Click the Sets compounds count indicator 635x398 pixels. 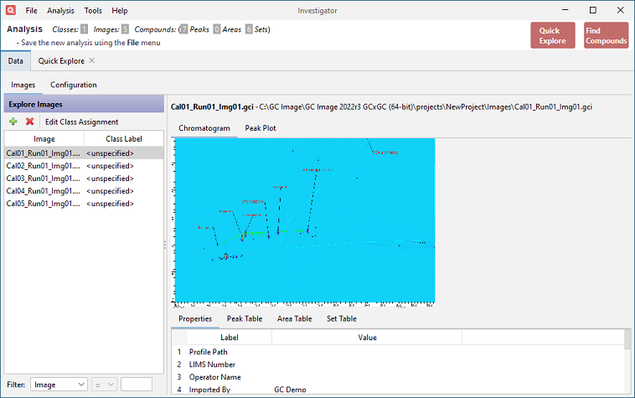point(249,29)
